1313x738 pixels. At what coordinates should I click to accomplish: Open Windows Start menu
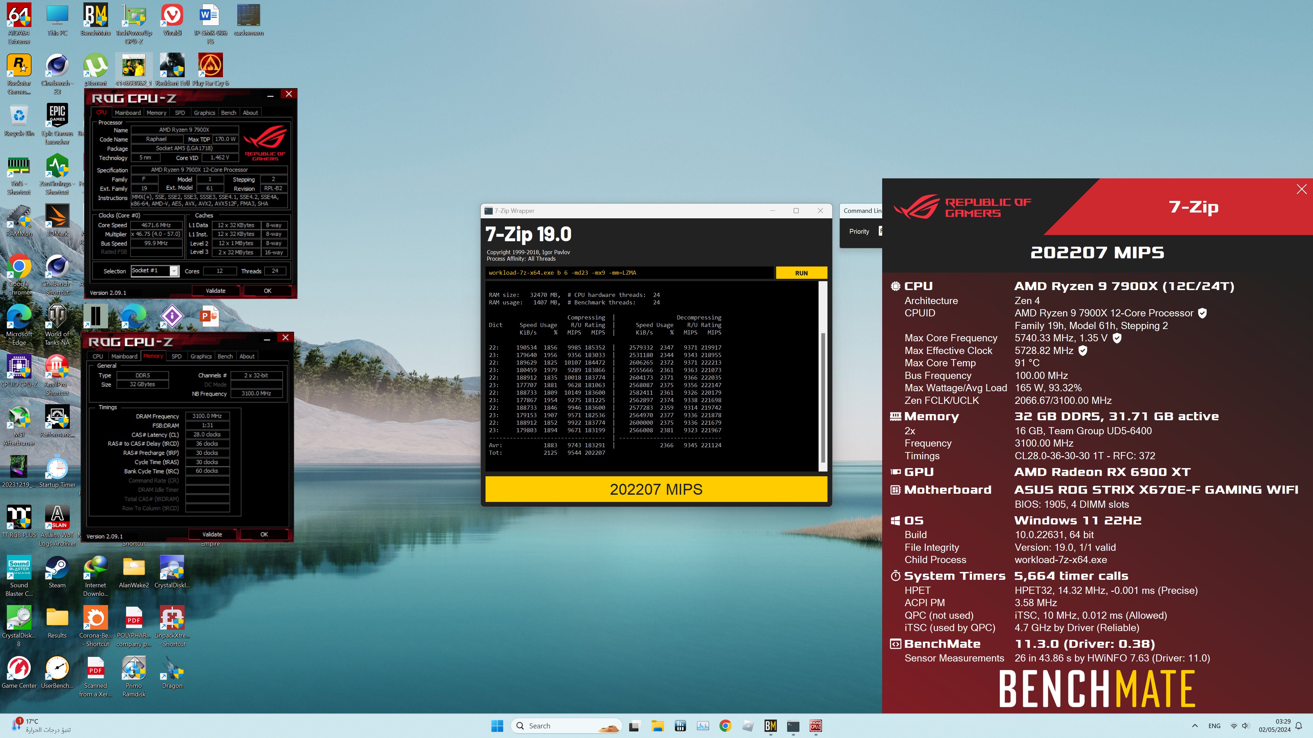click(x=498, y=726)
